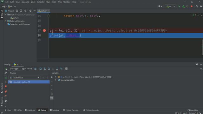Hide the Project panel with minus icon
Image resolution: width=203 pixels, height=114 pixels.
(35, 11)
